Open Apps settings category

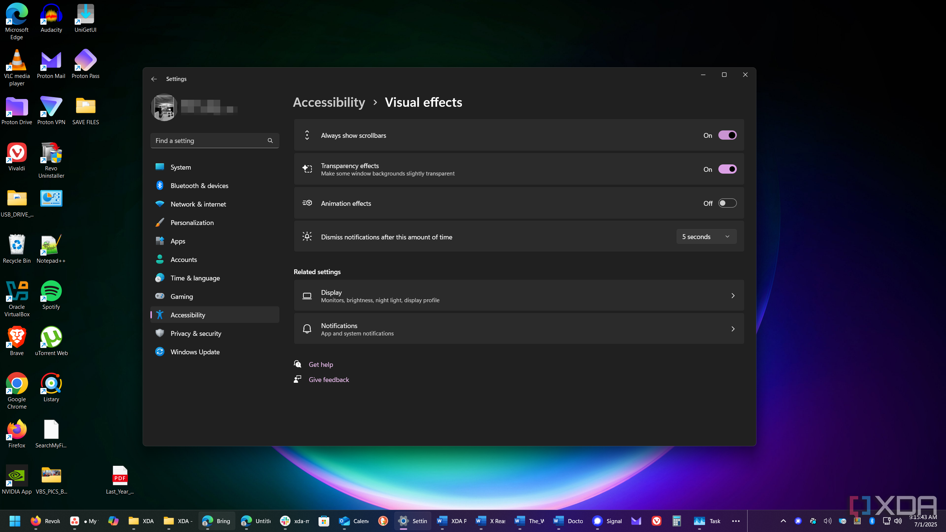(215, 241)
